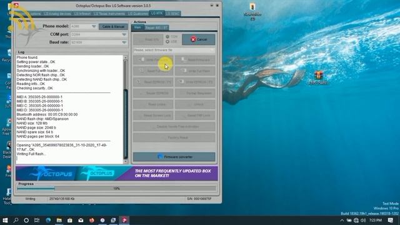Cancel the current flash writing operation
400x225 pixels.
pyautogui.click(x=199, y=39)
